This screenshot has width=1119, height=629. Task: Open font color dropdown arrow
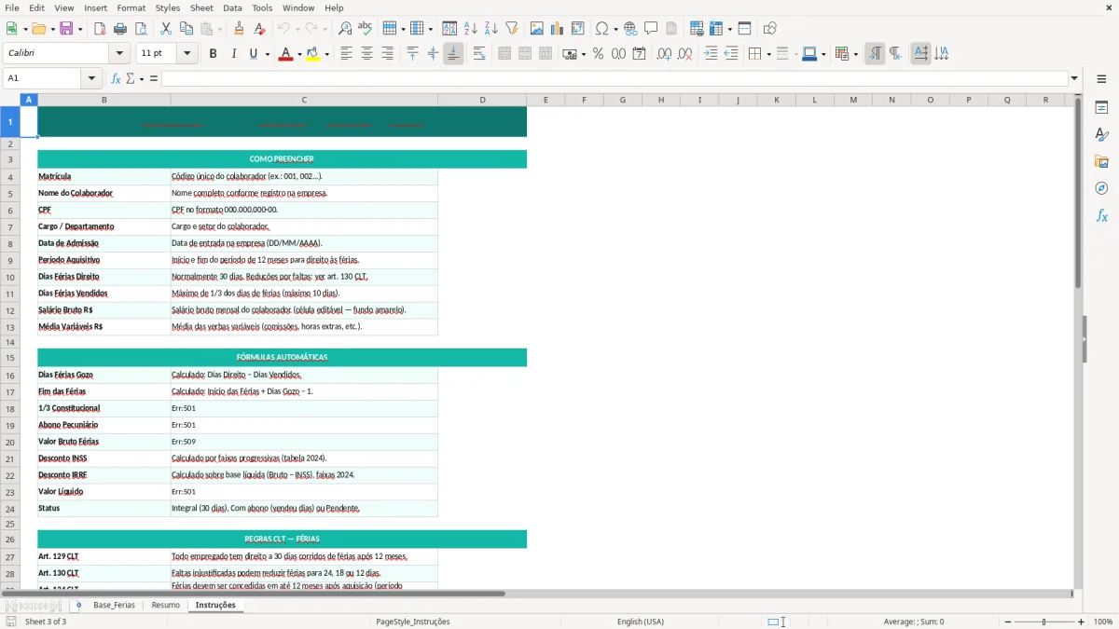coord(297,54)
